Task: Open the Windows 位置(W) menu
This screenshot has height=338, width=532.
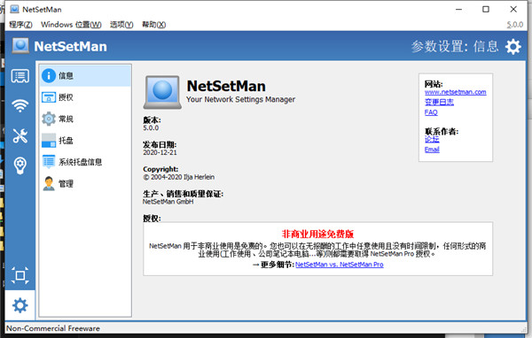Action: [x=71, y=25]
